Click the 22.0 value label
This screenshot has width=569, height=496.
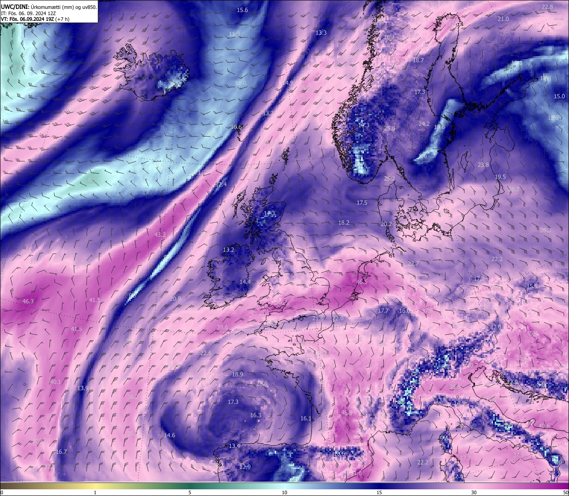pyautogui.click(x=338, y=318)
